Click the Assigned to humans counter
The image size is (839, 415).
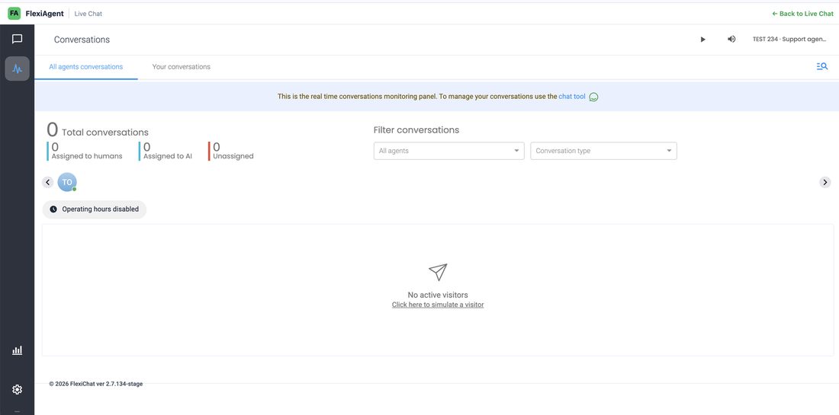click(x=85, y=152)
